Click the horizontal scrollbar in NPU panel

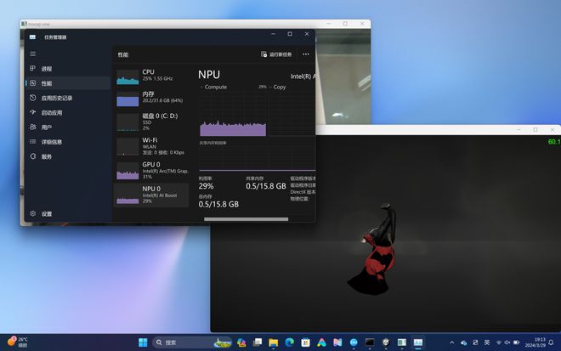point(246,219)
